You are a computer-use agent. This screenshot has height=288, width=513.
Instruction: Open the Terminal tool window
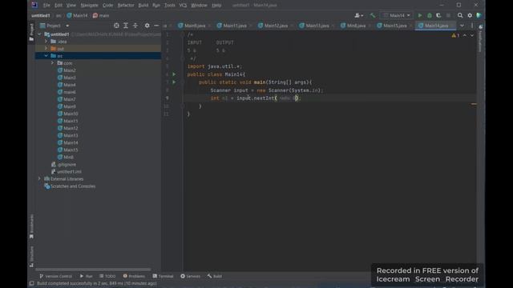click(163, 276)
